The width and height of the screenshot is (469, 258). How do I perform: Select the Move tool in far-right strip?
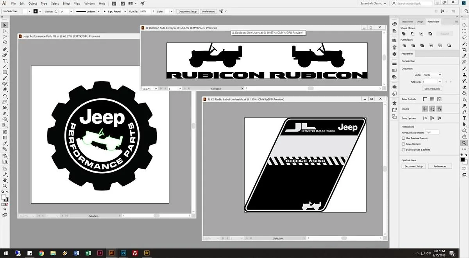click(464, 25)
